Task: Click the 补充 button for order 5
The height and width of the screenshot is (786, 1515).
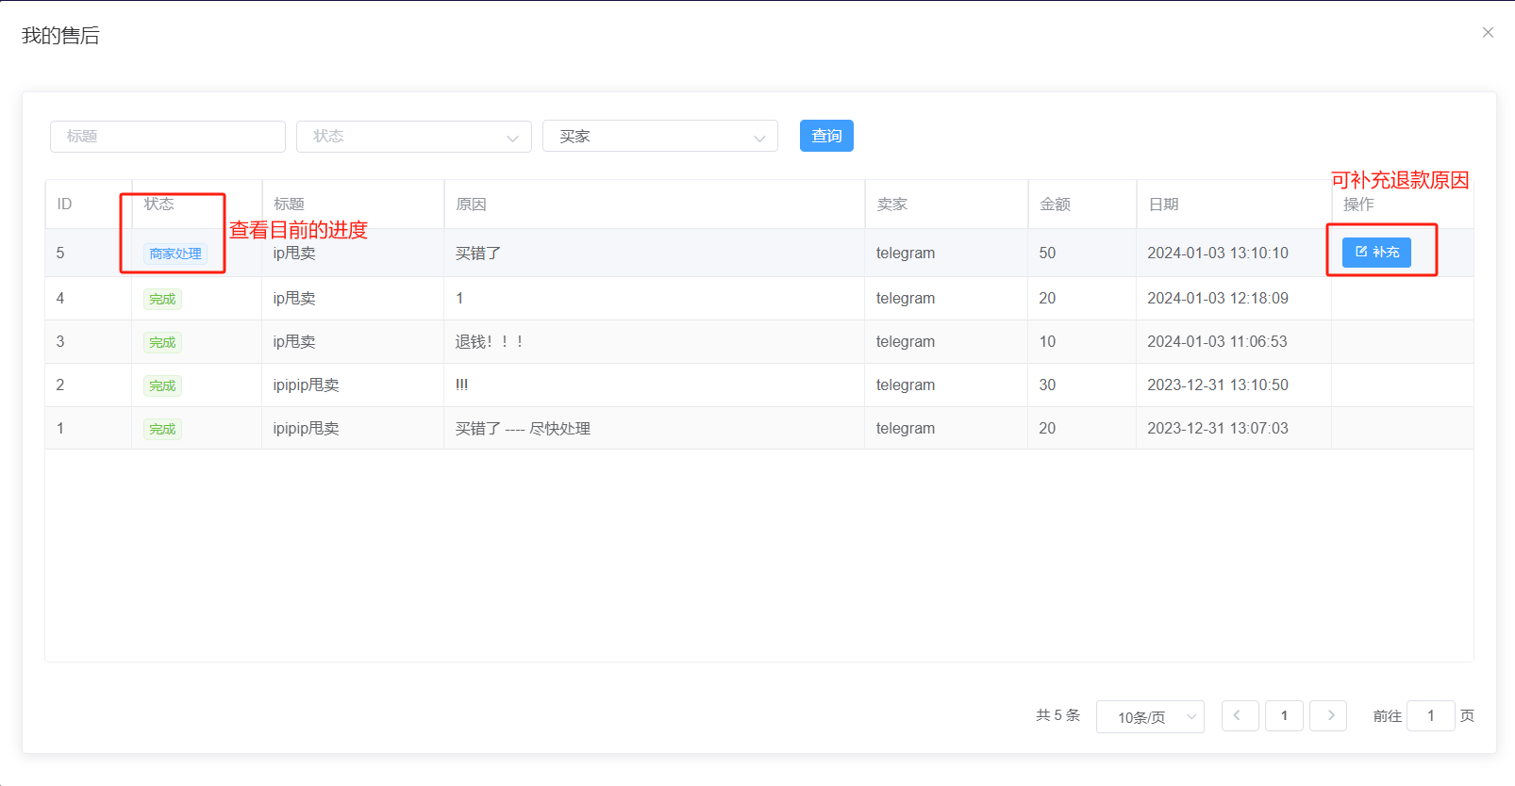Action: click(1376, 253)
